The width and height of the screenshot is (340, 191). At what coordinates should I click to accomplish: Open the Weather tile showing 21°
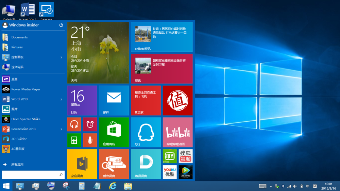coord(98,53)
